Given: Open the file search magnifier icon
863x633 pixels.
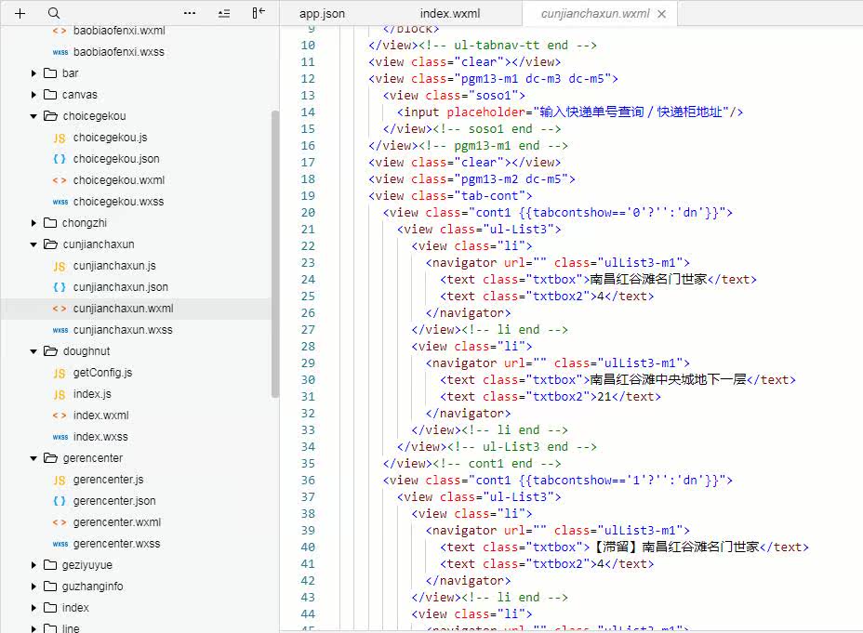Looking at the screenshot, I should click(53, 13).
